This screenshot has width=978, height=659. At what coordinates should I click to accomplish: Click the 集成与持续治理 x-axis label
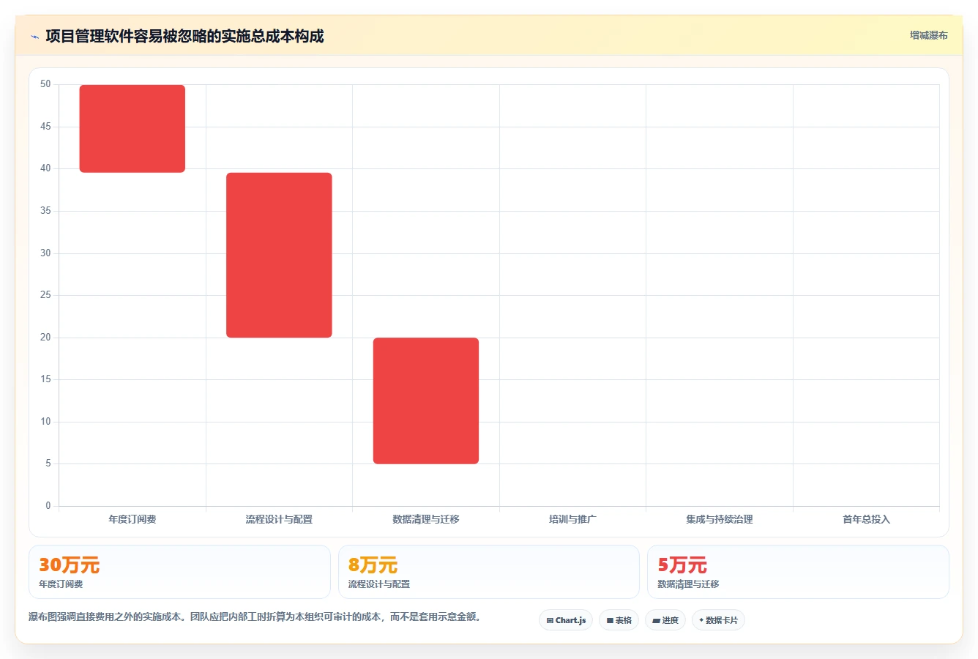click(x=720, y=519)
